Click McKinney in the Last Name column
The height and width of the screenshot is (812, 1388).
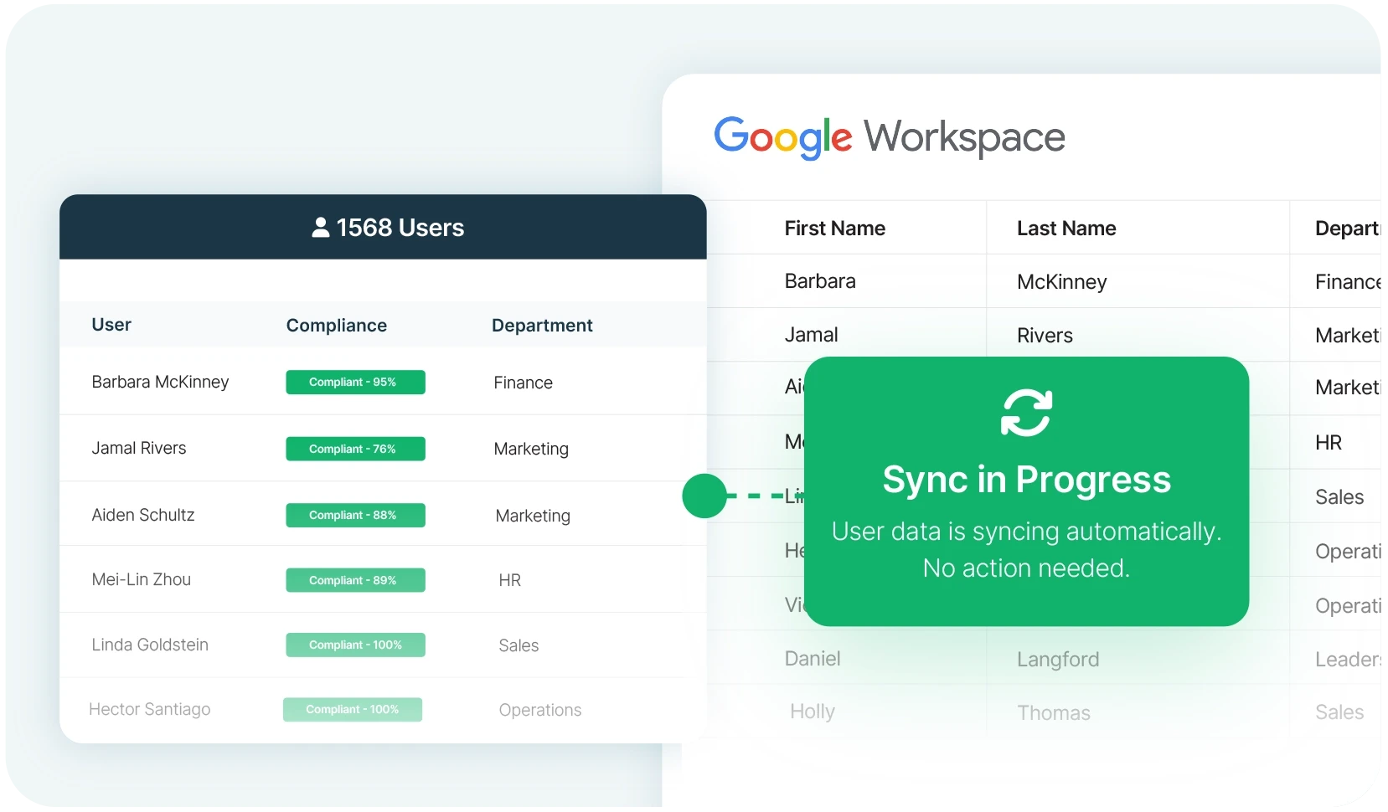(x=1062, y=282)
